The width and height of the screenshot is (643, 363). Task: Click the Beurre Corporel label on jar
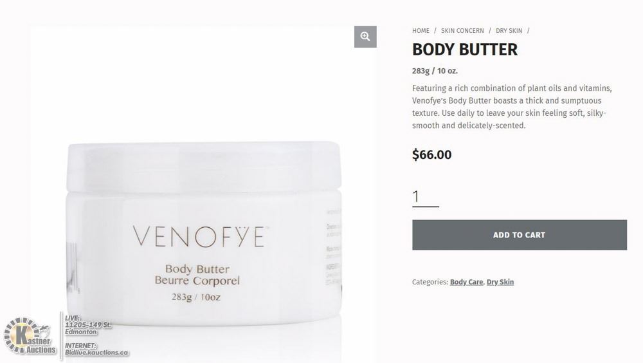tap(197, 281)
